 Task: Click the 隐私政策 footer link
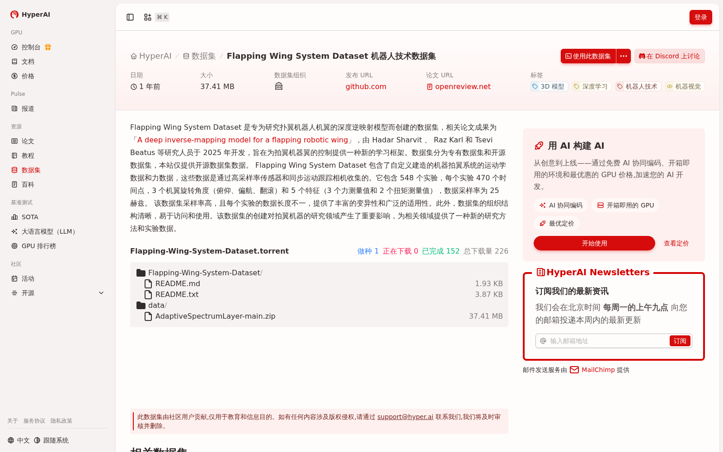point(61,421)
